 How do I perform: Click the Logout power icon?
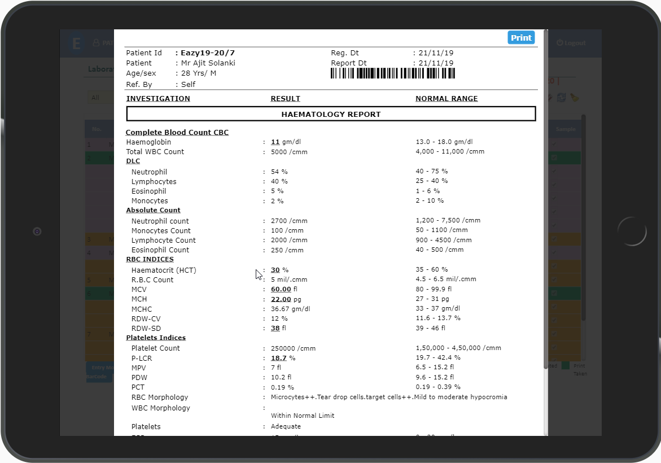[x=560, y=43]
